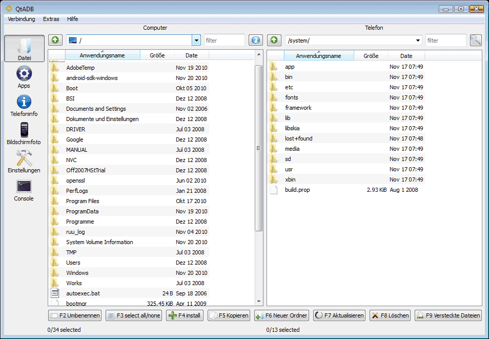The image size is (489, 339).
Task: Select the etc folder on Telefon
Action: (x=346, y=87)
